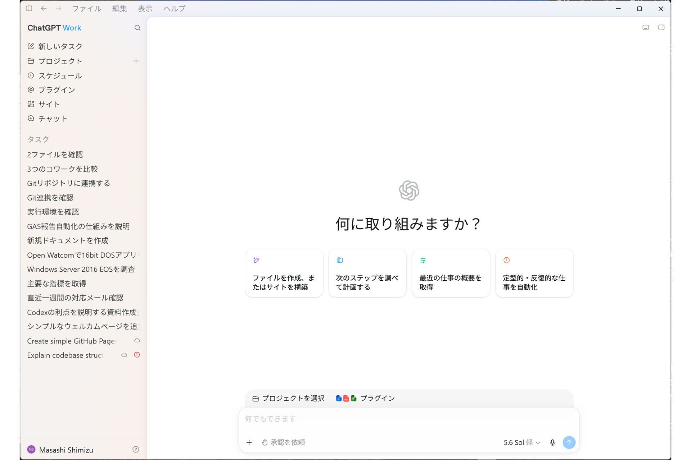Click the 何でもできます input field
The width and height of the screenshot is (691, 460).
tap(409, 419)
